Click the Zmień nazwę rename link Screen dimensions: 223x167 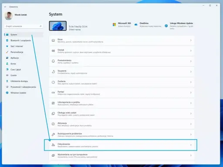coord(74,30)
